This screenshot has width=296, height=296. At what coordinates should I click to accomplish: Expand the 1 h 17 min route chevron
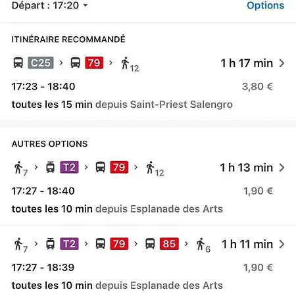point(282,63)
